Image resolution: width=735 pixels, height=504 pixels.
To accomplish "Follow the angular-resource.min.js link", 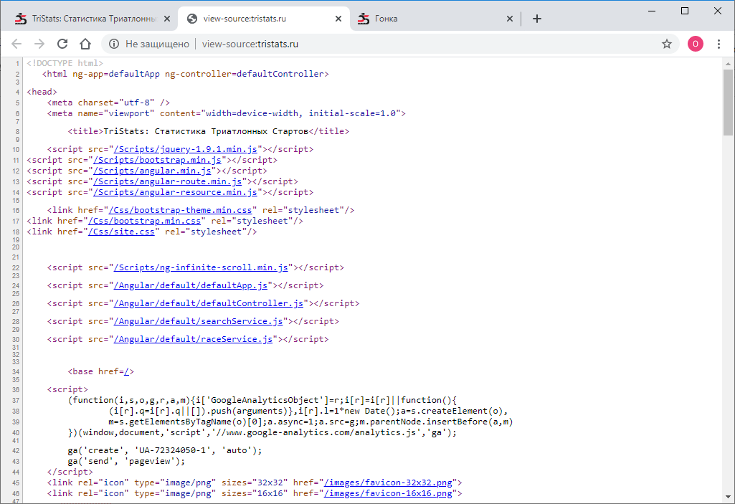I will 175,192.
